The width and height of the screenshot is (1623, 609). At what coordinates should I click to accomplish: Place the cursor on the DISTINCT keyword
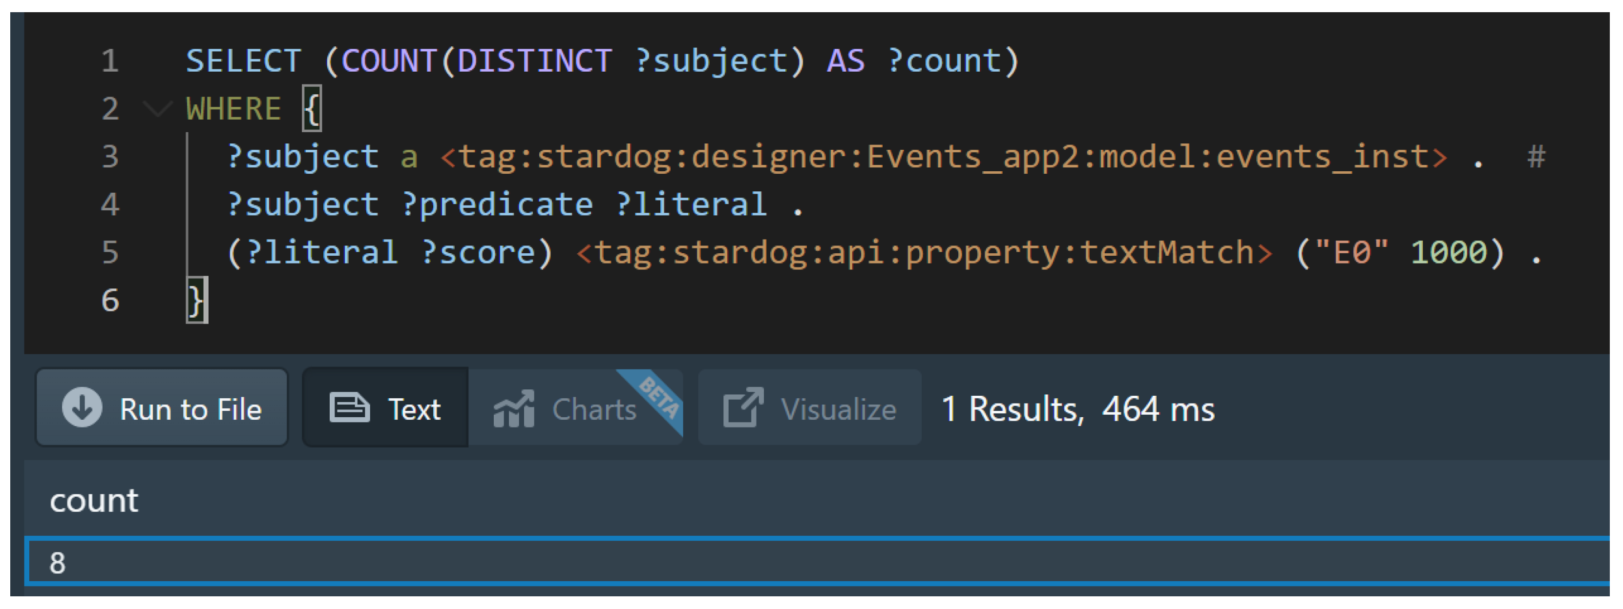point(534,61)
